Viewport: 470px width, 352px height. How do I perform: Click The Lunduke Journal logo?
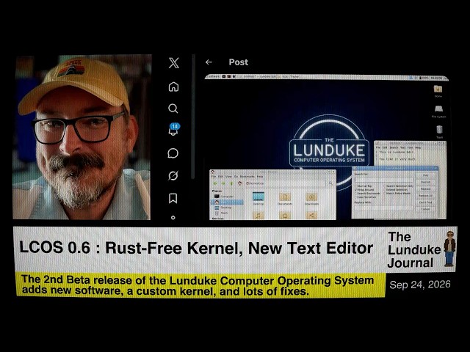point(422,249)
